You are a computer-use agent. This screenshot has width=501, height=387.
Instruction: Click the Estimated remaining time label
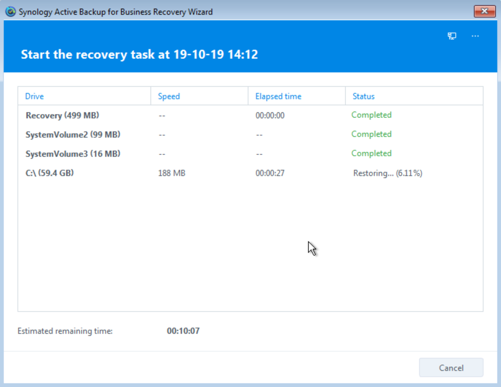coord(65,331)
